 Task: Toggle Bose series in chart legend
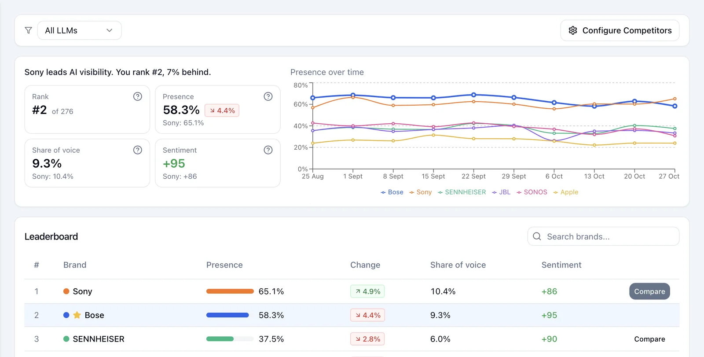(392, 192)
